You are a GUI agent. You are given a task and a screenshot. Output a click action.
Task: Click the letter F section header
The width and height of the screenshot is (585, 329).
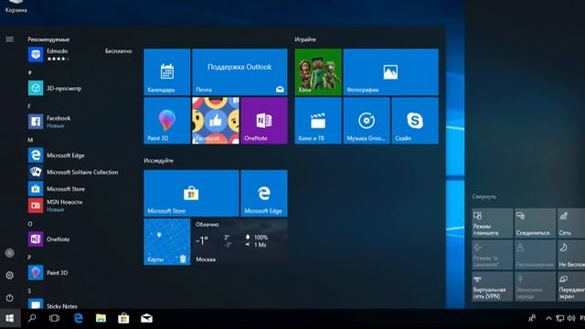click(29, 106)
